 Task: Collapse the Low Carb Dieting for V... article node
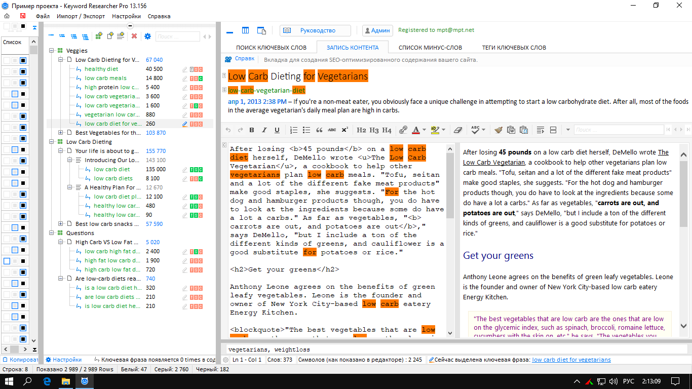[x=61, y=60]
